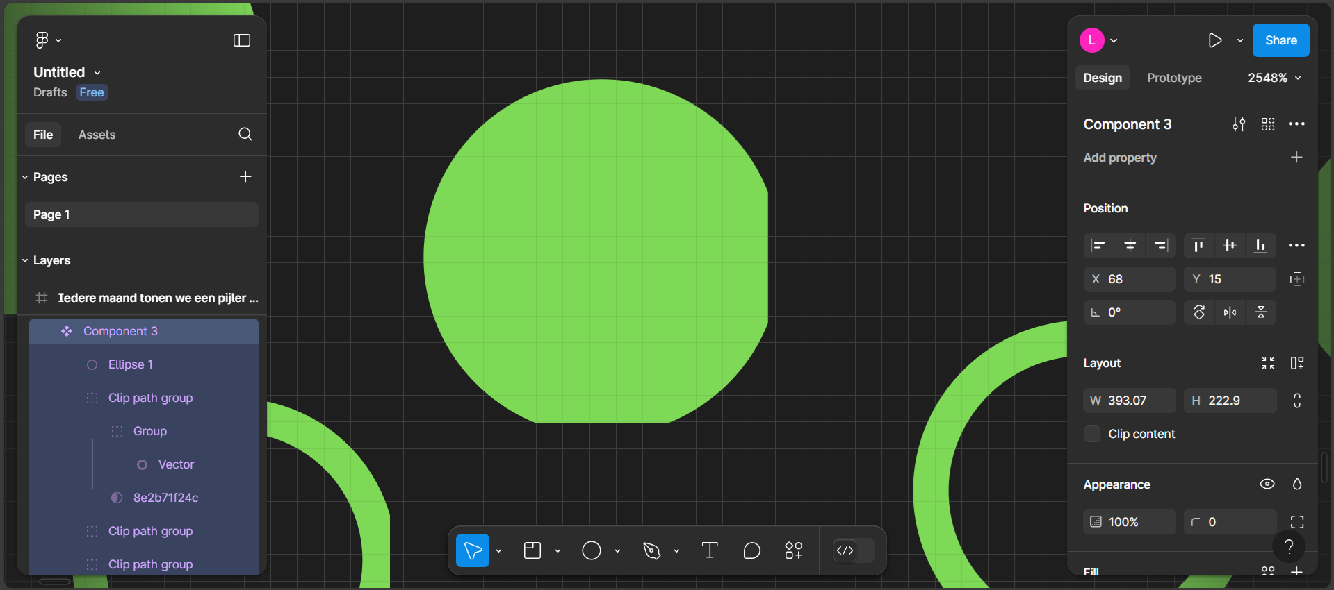Add auto layout icon

pyautogui.click(x=1297, y=363)
